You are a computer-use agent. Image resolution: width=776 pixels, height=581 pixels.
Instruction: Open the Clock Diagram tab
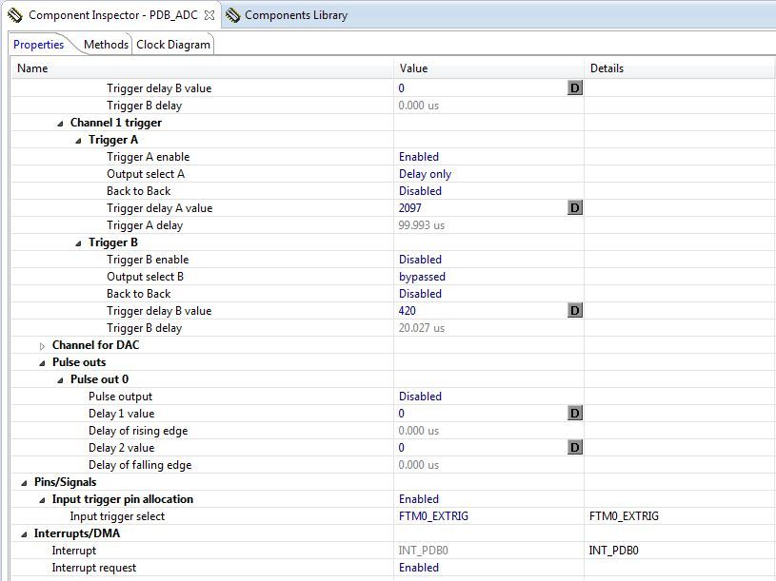[x=173, y=45]
